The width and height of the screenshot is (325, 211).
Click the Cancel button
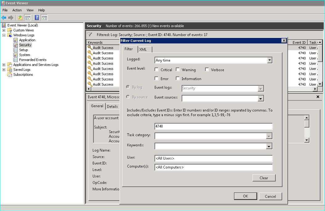[x=270, y=196]
